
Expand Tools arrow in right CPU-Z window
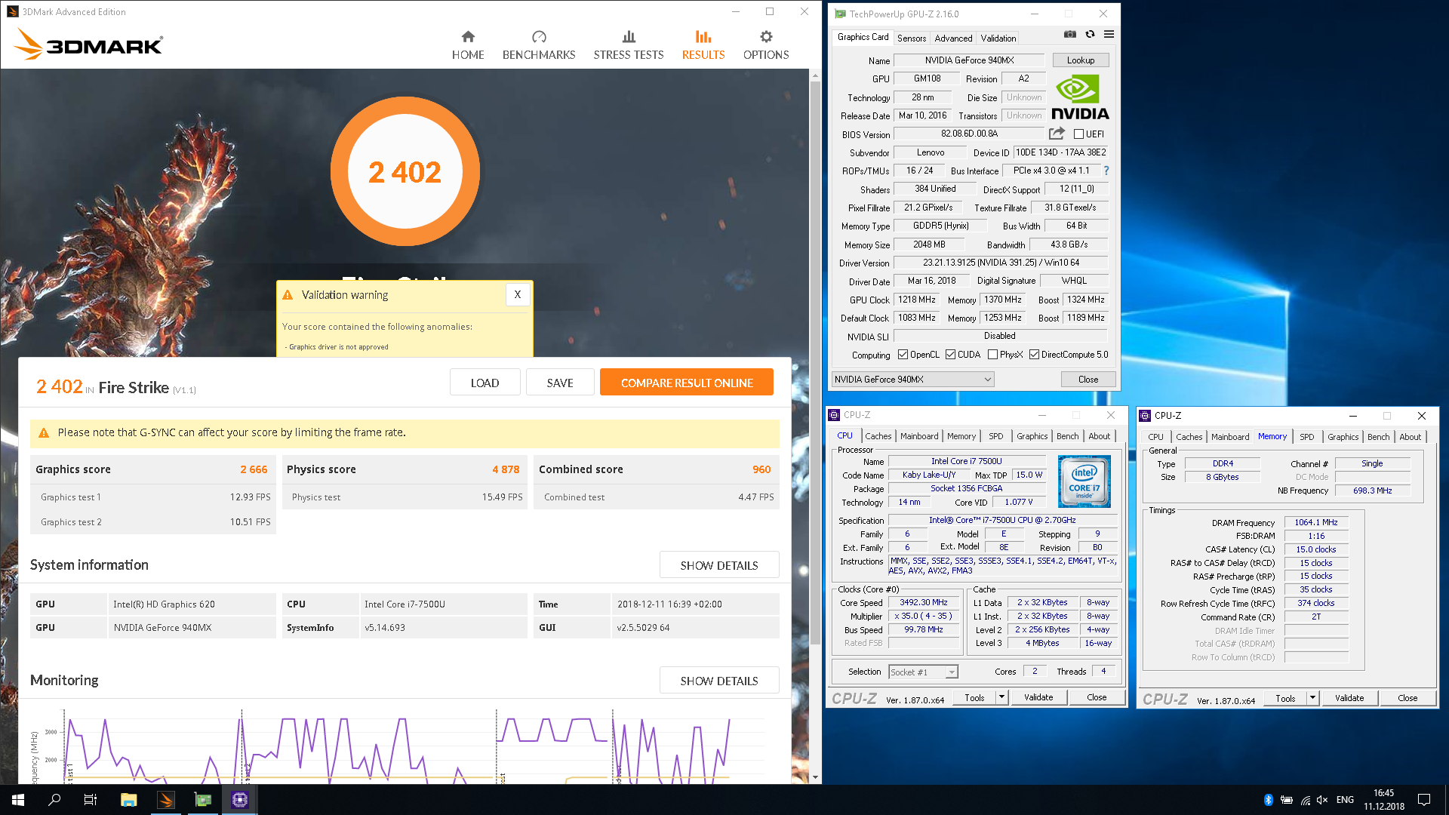(x=1312, y=698)
